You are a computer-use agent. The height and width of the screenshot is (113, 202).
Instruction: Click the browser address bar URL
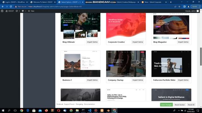[x=55, y=7]
